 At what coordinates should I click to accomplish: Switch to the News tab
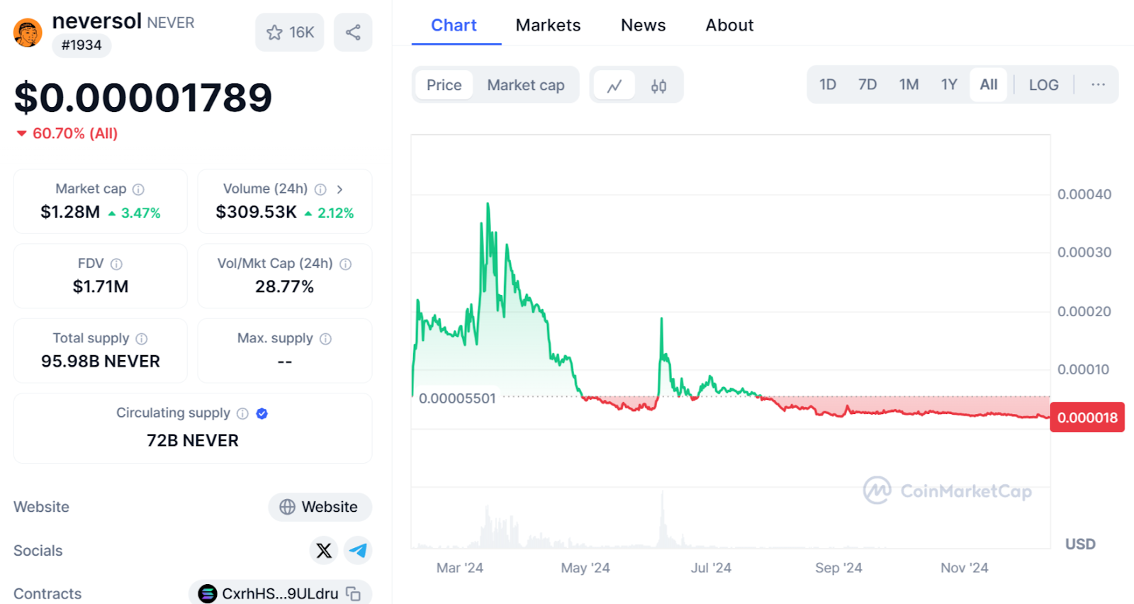pos(643,26)
